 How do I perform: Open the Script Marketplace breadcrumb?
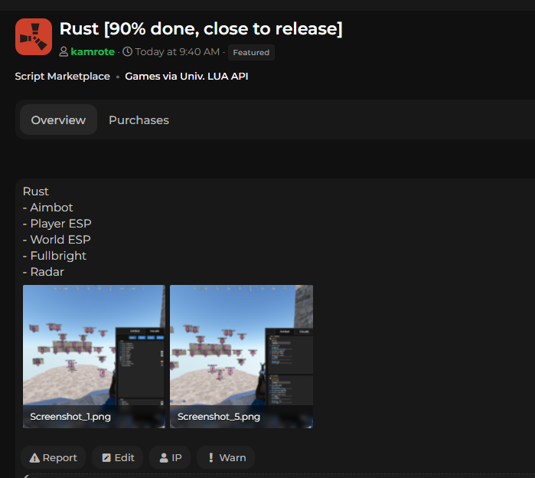(x=63, y=76)
